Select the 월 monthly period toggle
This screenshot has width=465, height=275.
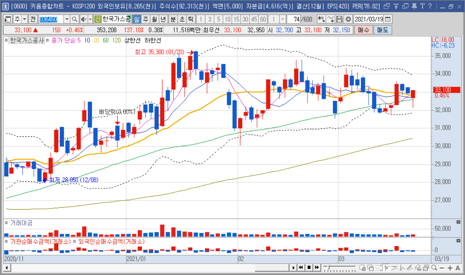pos(154,19)
